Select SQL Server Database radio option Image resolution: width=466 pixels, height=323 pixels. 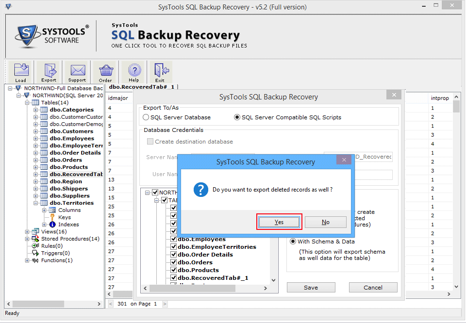coord(146,117)
